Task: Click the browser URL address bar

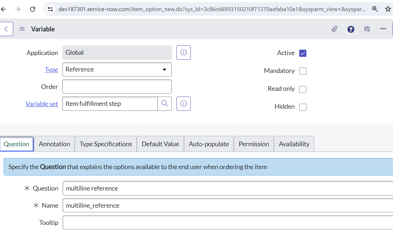Action: click(212, 9)
